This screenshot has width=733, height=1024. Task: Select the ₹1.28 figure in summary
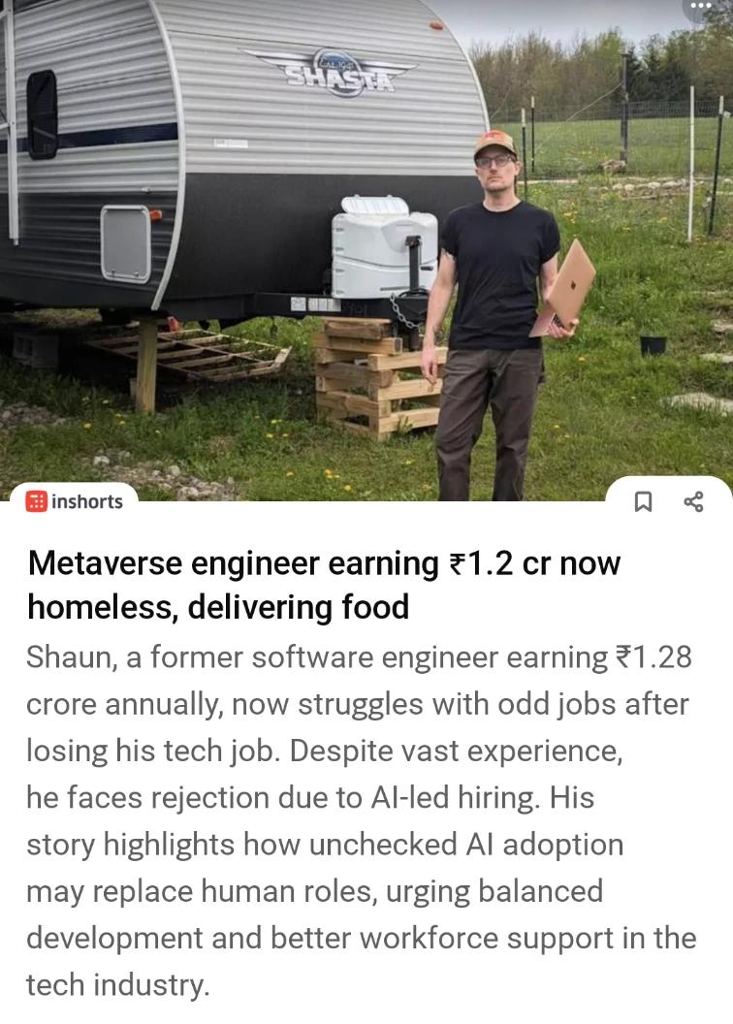pos(653,657)
